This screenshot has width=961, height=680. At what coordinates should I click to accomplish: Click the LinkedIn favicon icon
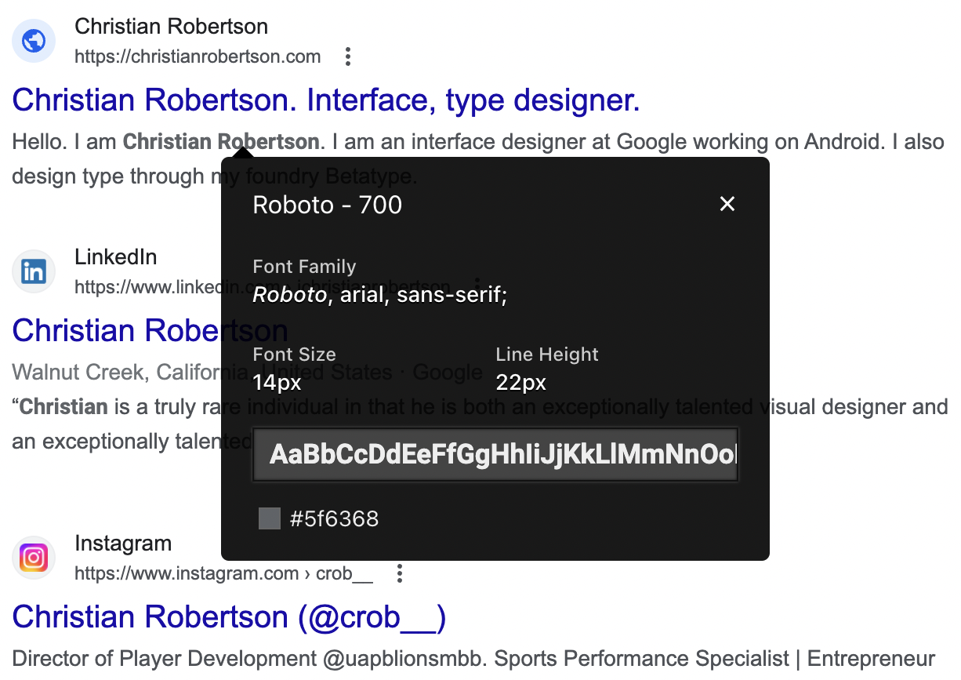click(x=34, y=271)
